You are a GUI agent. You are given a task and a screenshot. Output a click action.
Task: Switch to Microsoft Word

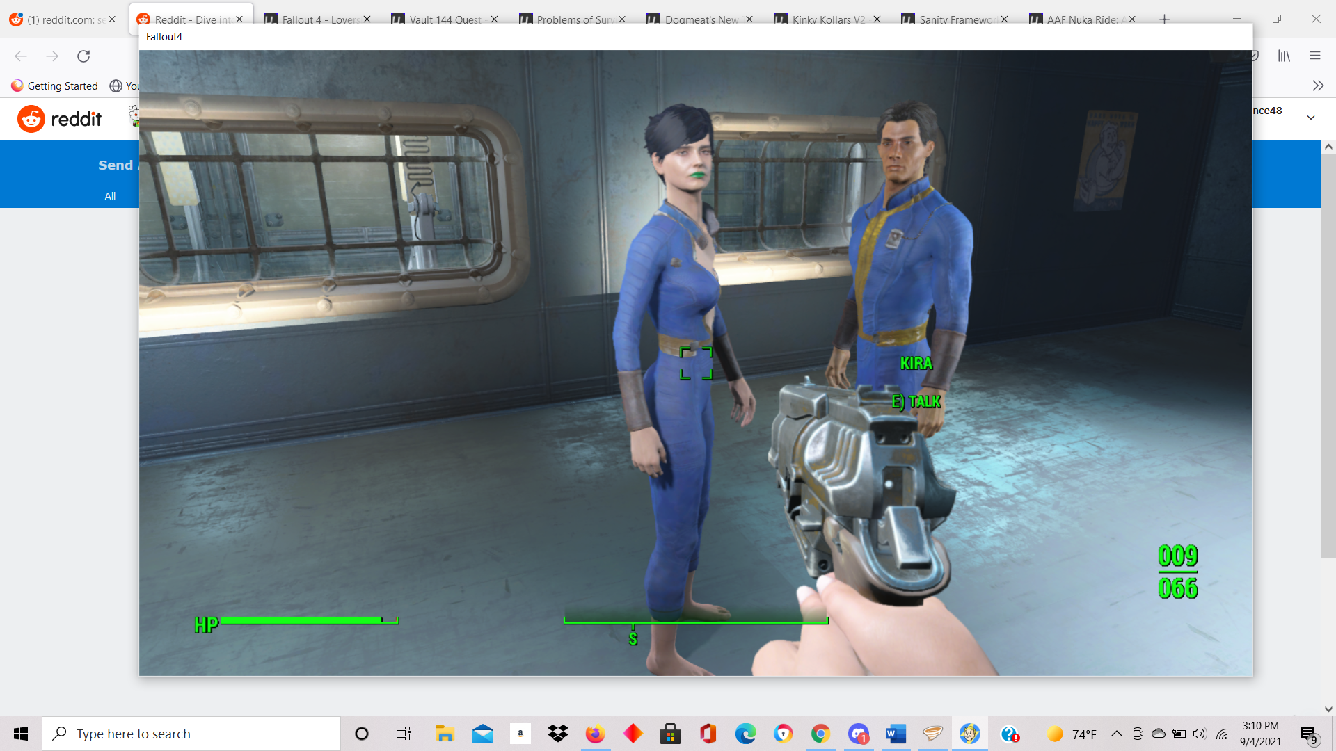[x=896, y=734]
